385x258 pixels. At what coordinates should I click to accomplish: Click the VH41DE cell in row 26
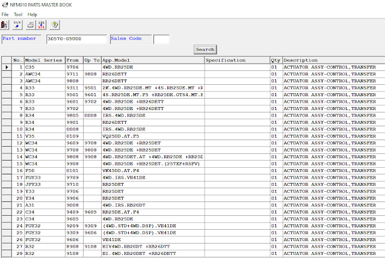153,239
